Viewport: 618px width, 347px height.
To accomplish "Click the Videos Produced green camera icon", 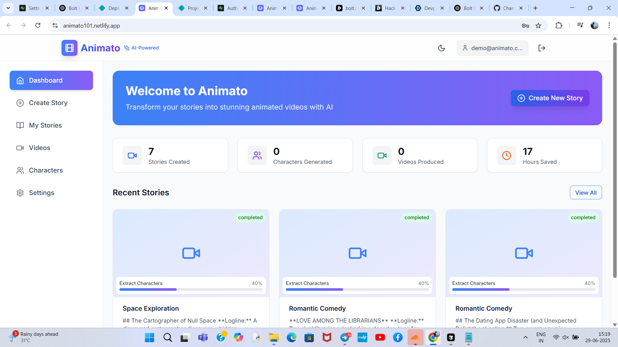I will click(x=382, y=156).
